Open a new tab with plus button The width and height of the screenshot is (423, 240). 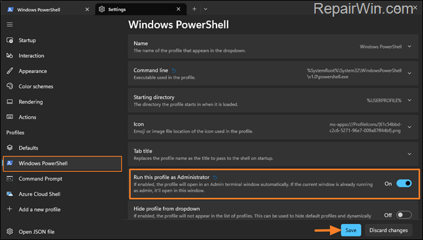point(194,9)
